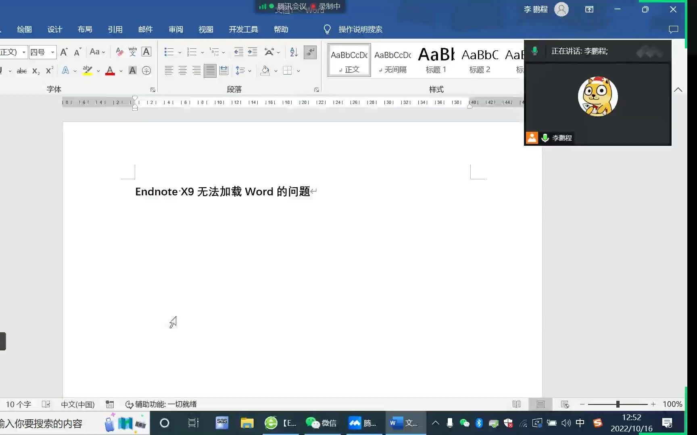Apply paragraph shading fill
Image resolution: width=697 pixels, height=435 pixels.
[265, 71]
